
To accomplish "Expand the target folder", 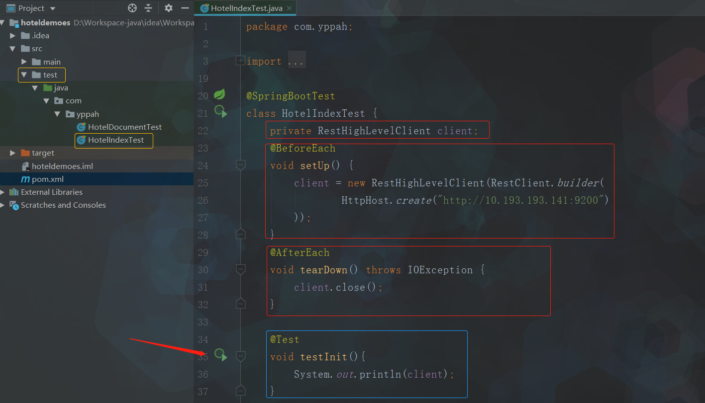I will [13, 153].
